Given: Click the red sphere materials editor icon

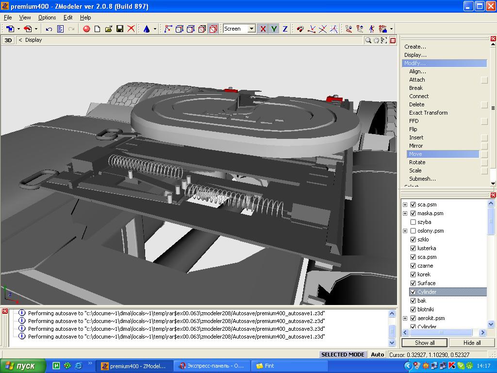Looking at the screenshot, I should pyautogui.click(x=86, y=29).
